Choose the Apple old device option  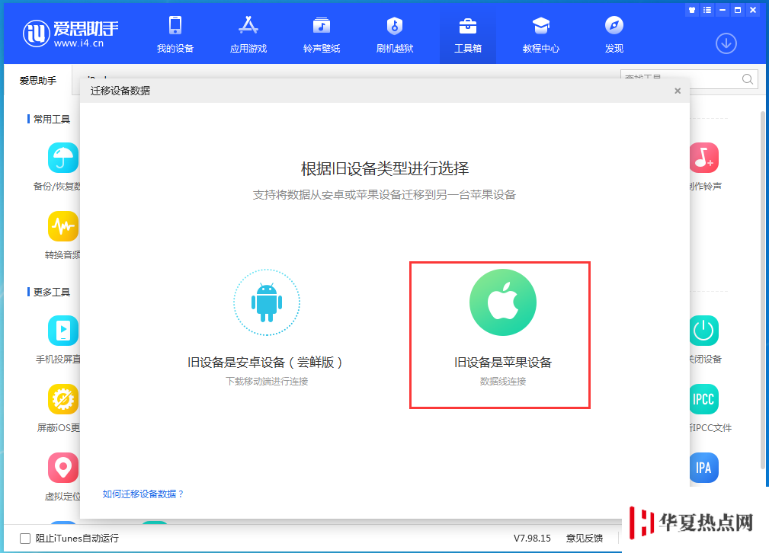(x=503, y=302)
